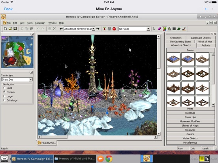The width and height of the screenshot is (218, 163).
Task: Switch to The Gathering Storm tab
Action: 180,41
